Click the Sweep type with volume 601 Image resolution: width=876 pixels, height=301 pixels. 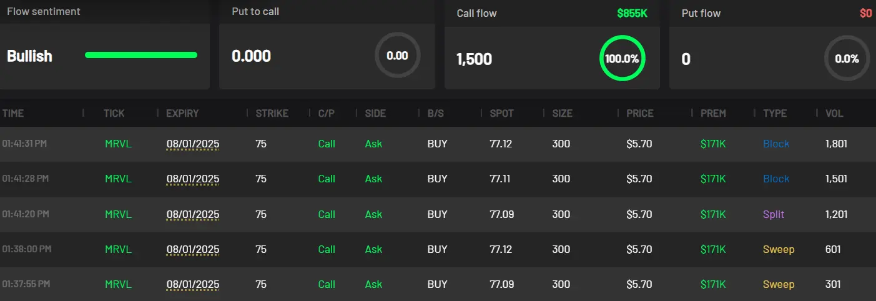779,249
